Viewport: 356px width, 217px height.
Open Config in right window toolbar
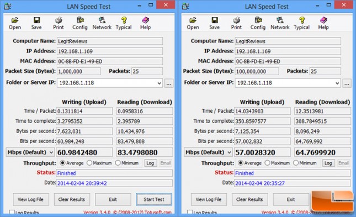point(258,23)
